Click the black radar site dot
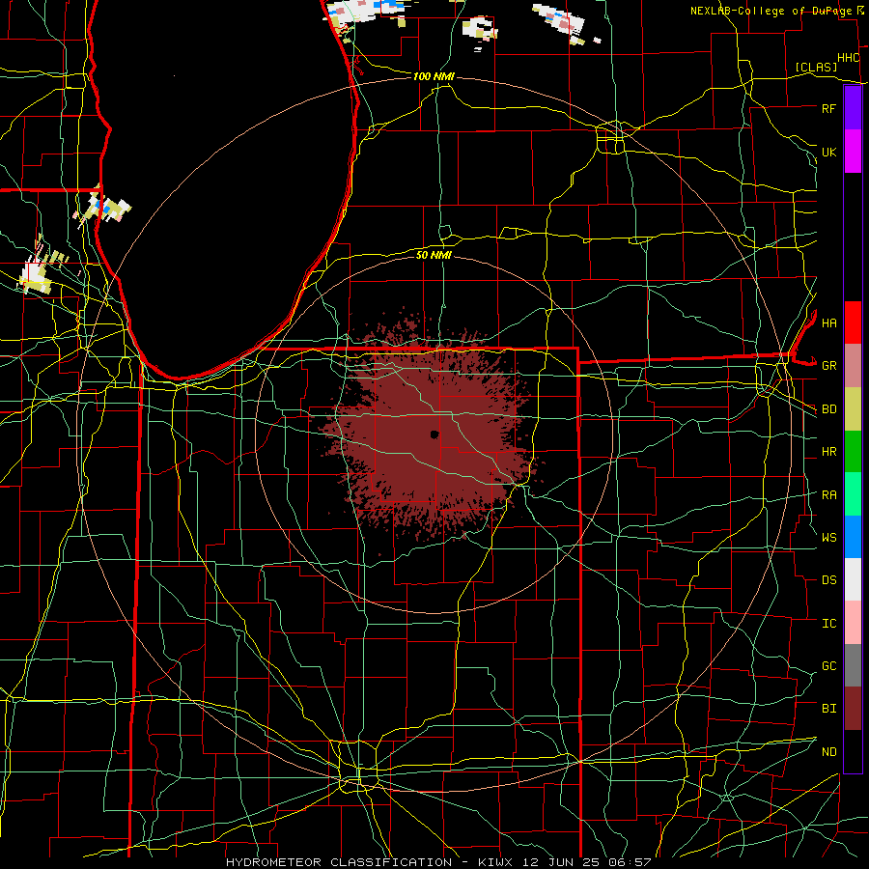 (x=434, y=434)
